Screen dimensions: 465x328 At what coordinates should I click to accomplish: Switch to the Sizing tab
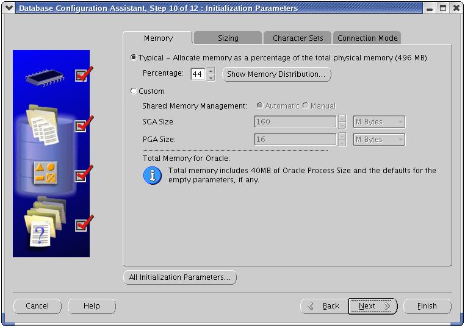click(228, 38)
